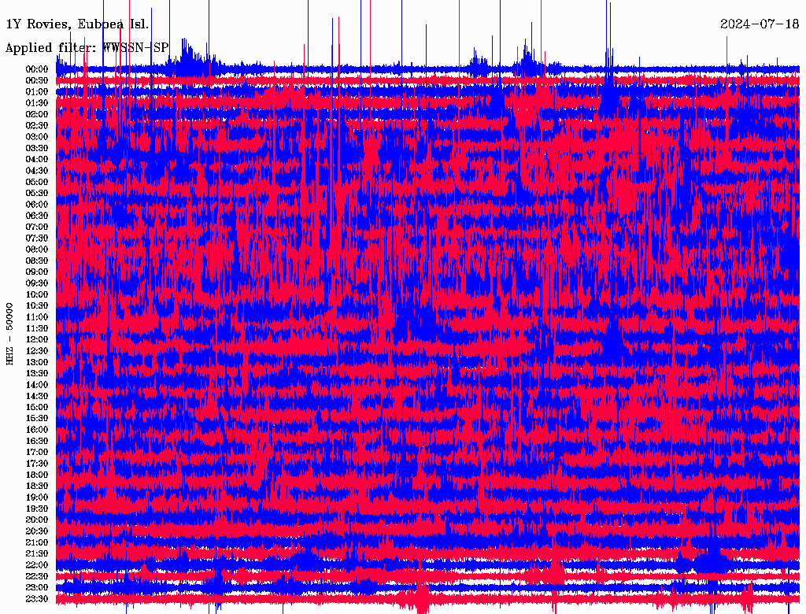Viewport: 806px width, 614px height.
Task: Click the 14:30 time label
Action: (37, 396)
